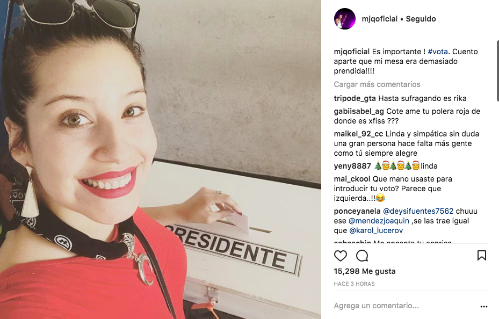499x319 pixels.
Task: Open mjqoficial's profile picture avatar
Action: click(345, 19)
